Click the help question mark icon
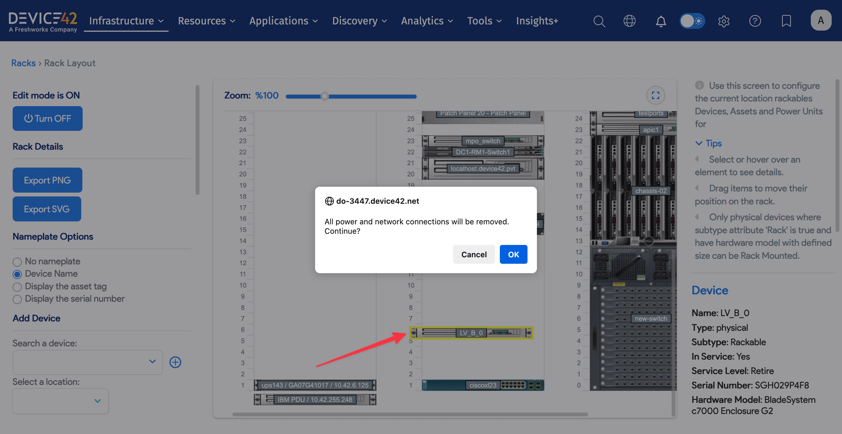Screen dimensions: 842x434 pyautogui.click(x=755, y=21)
